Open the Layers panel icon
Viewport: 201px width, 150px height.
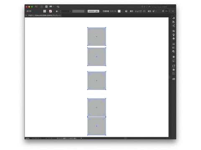pos(174,70)
